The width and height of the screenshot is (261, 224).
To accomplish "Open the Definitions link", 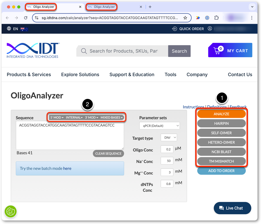I will (x=217, y=107).
